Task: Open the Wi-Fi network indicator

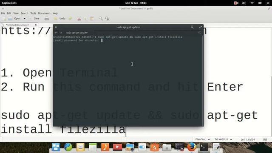Action: [252, 3]
